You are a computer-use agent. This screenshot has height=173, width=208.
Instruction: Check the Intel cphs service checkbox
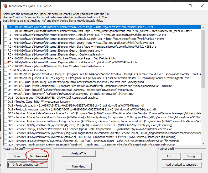(x=6, y=129)
